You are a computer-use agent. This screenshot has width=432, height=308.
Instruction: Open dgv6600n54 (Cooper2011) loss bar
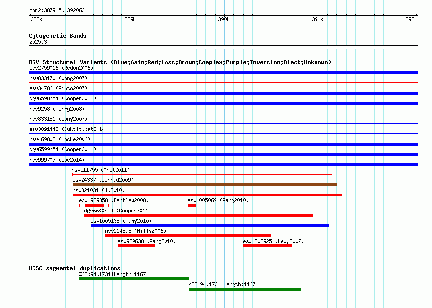(x=199, y=215)
